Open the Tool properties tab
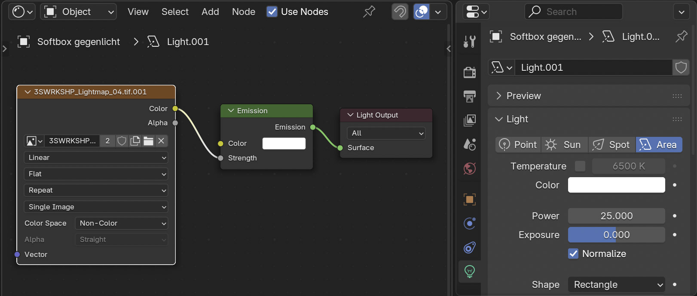697x296 pixels. pos(470,42)
